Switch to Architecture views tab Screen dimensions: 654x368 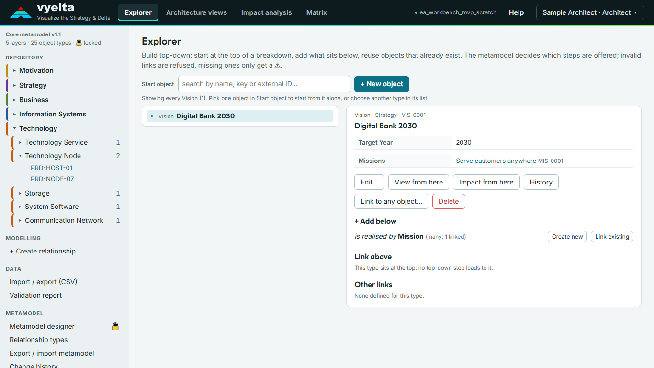point(196,12)
